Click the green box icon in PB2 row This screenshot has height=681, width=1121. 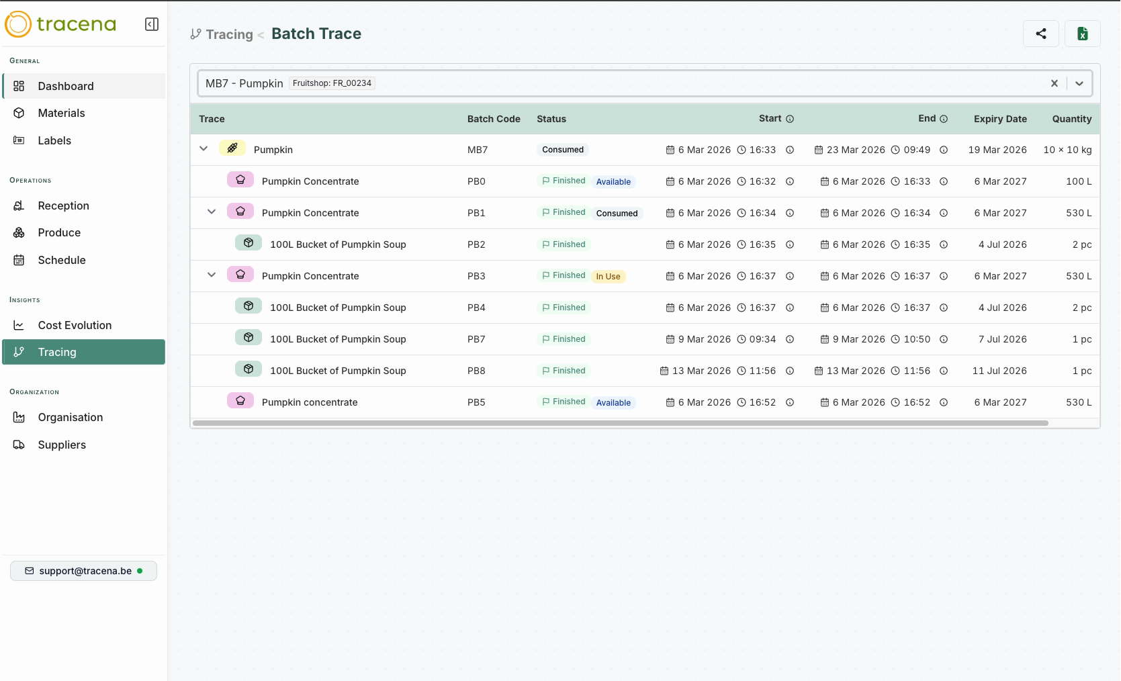coord(249,243)
